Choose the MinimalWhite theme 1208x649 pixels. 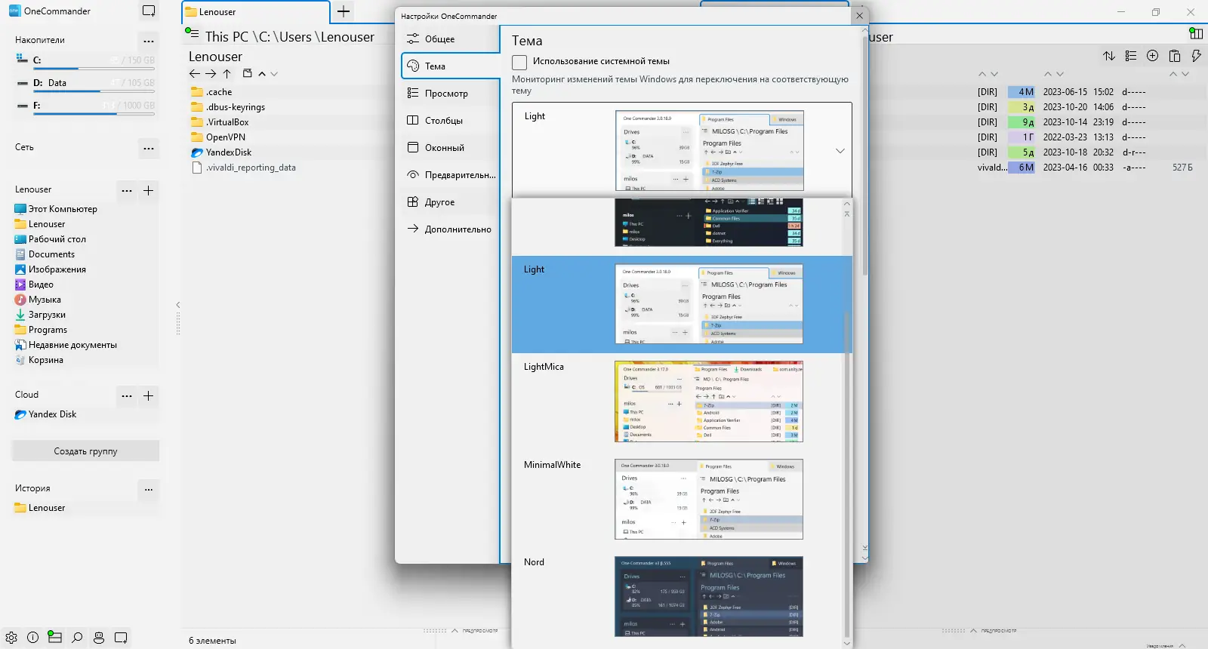click(677, 499)
